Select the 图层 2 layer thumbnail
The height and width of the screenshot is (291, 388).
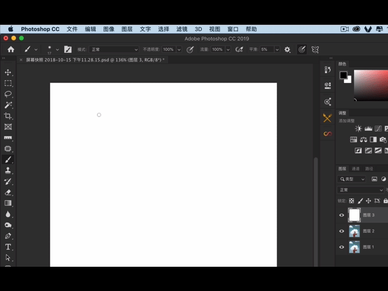(354, 231)
